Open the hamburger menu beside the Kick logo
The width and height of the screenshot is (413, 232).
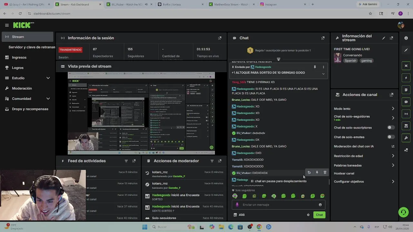pos(7,25)
